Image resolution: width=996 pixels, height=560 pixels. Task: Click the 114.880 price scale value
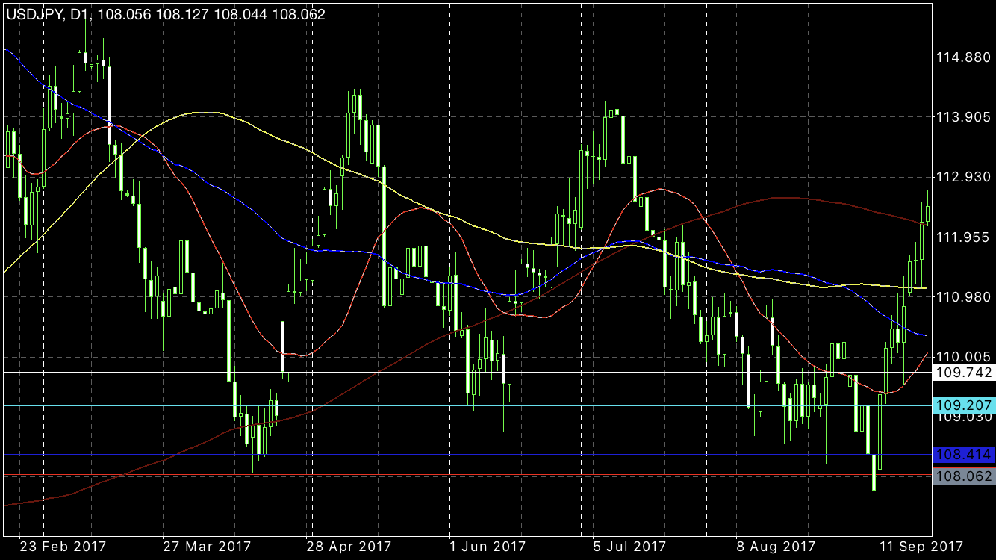coord(963,57)
